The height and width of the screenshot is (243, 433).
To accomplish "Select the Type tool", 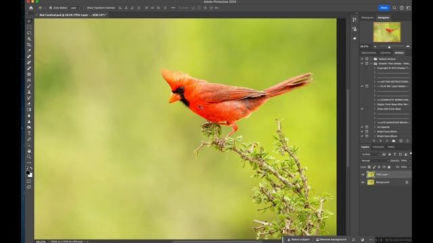I will click(x=29, y=134).
